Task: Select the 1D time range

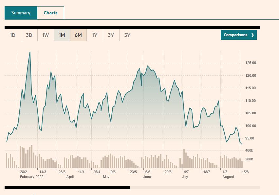Action: 12,35
